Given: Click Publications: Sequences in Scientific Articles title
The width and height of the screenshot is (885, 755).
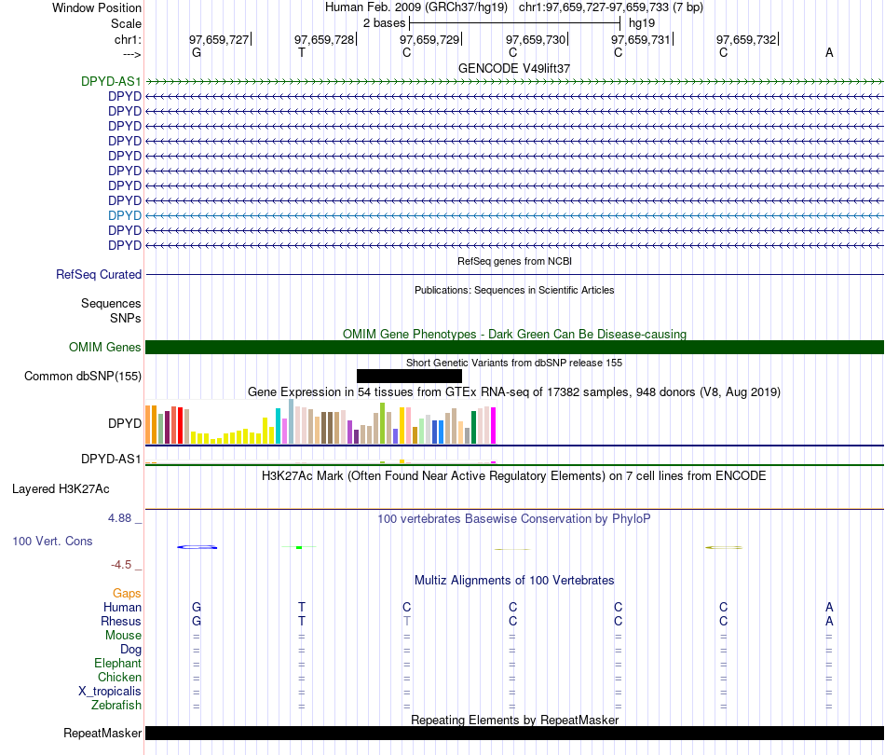Looking at the screenshot, I should (x=514, y=290).
